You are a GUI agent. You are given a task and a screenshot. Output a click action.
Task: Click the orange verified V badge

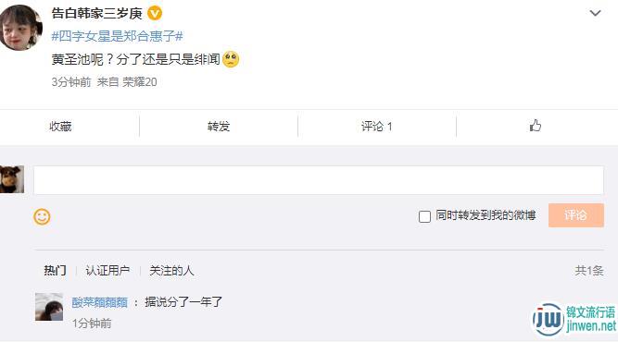pyautogui.click(x=155, y=13)
